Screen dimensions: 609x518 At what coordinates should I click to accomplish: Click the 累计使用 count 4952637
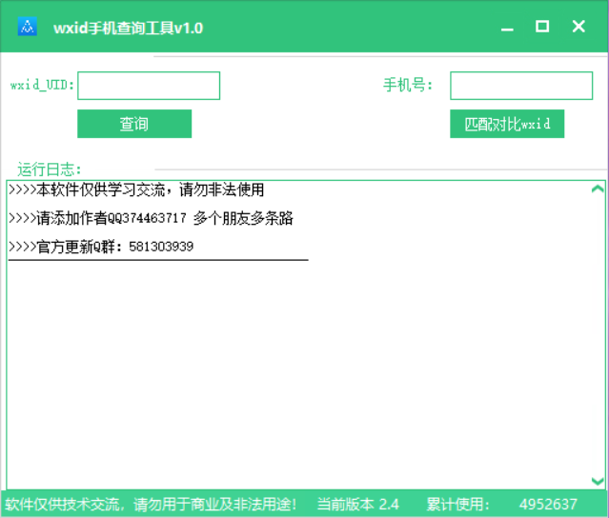pos(548,504)
